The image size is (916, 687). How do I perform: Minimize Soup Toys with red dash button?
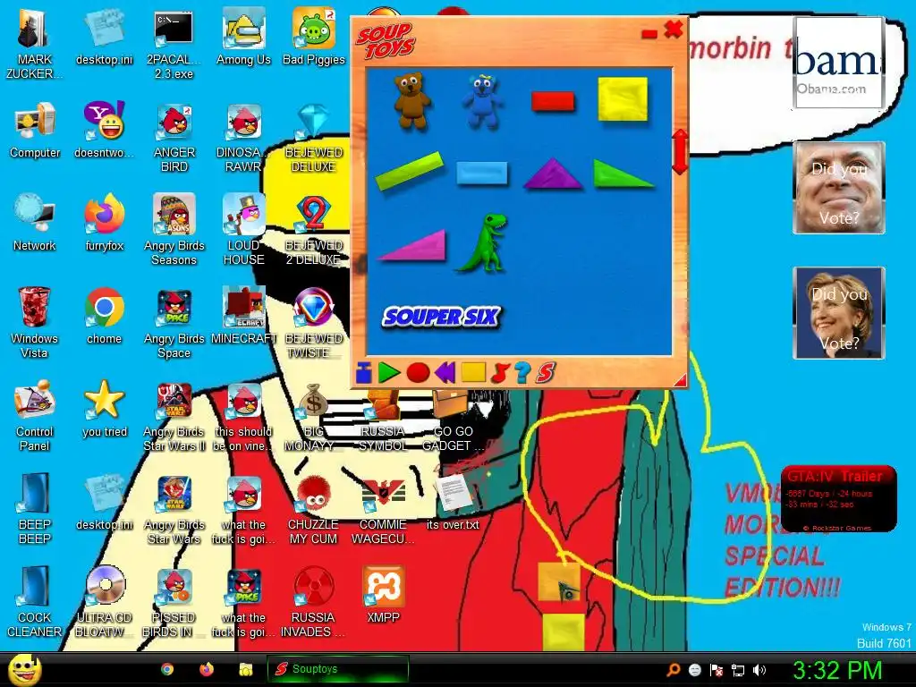click(x=649, y=34)
